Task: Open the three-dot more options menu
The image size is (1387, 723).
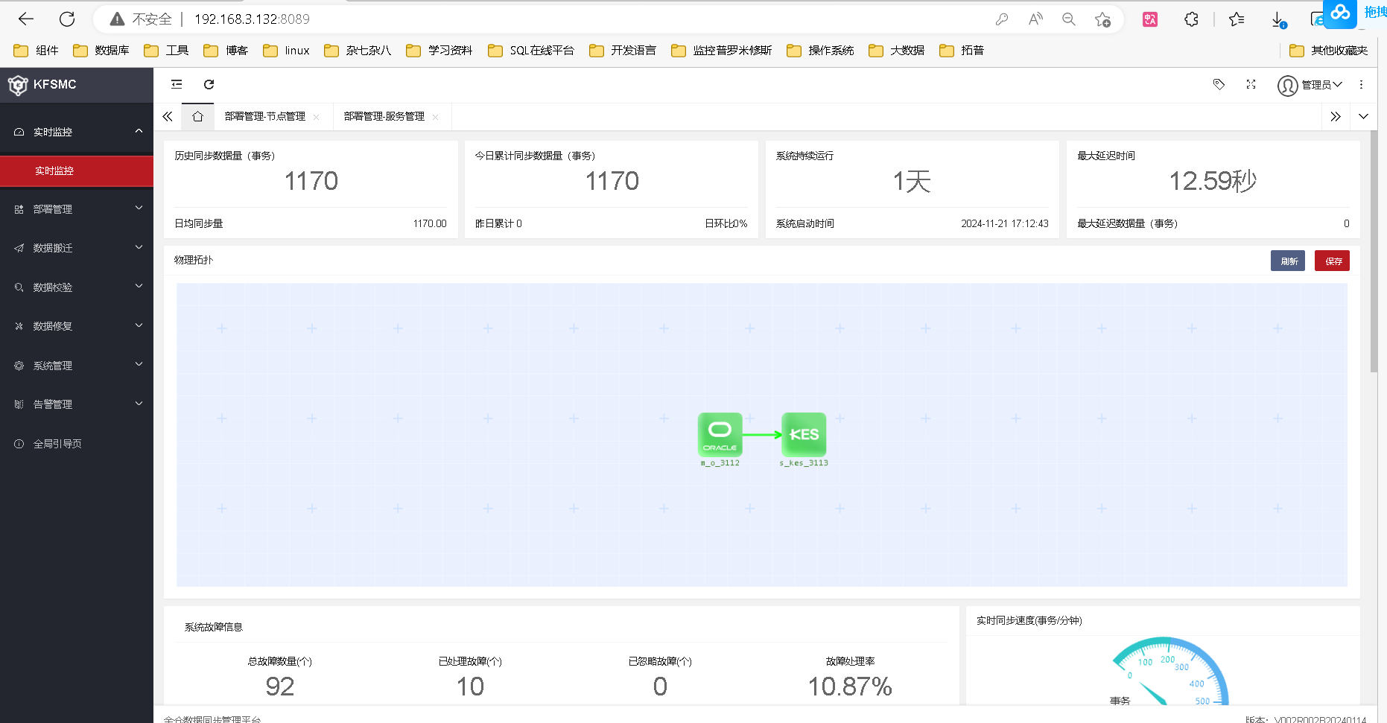Action: (x=1361, y=84)
